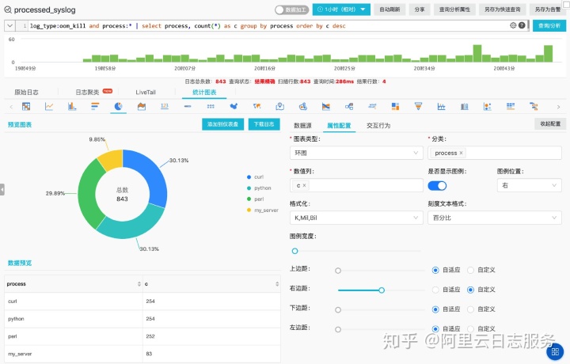The width and height of the screenshot is (570, 364).
Task: Switch to the 日志聚类 tab
Action: tap(87, 93)
